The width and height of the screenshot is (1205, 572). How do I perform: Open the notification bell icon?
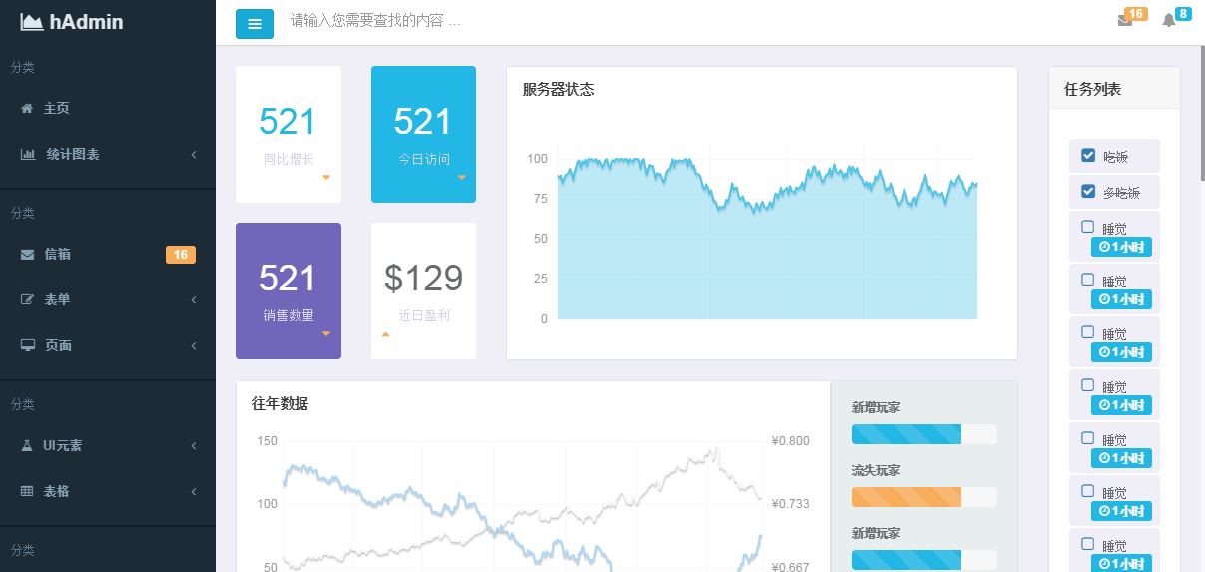(1169, 21)
